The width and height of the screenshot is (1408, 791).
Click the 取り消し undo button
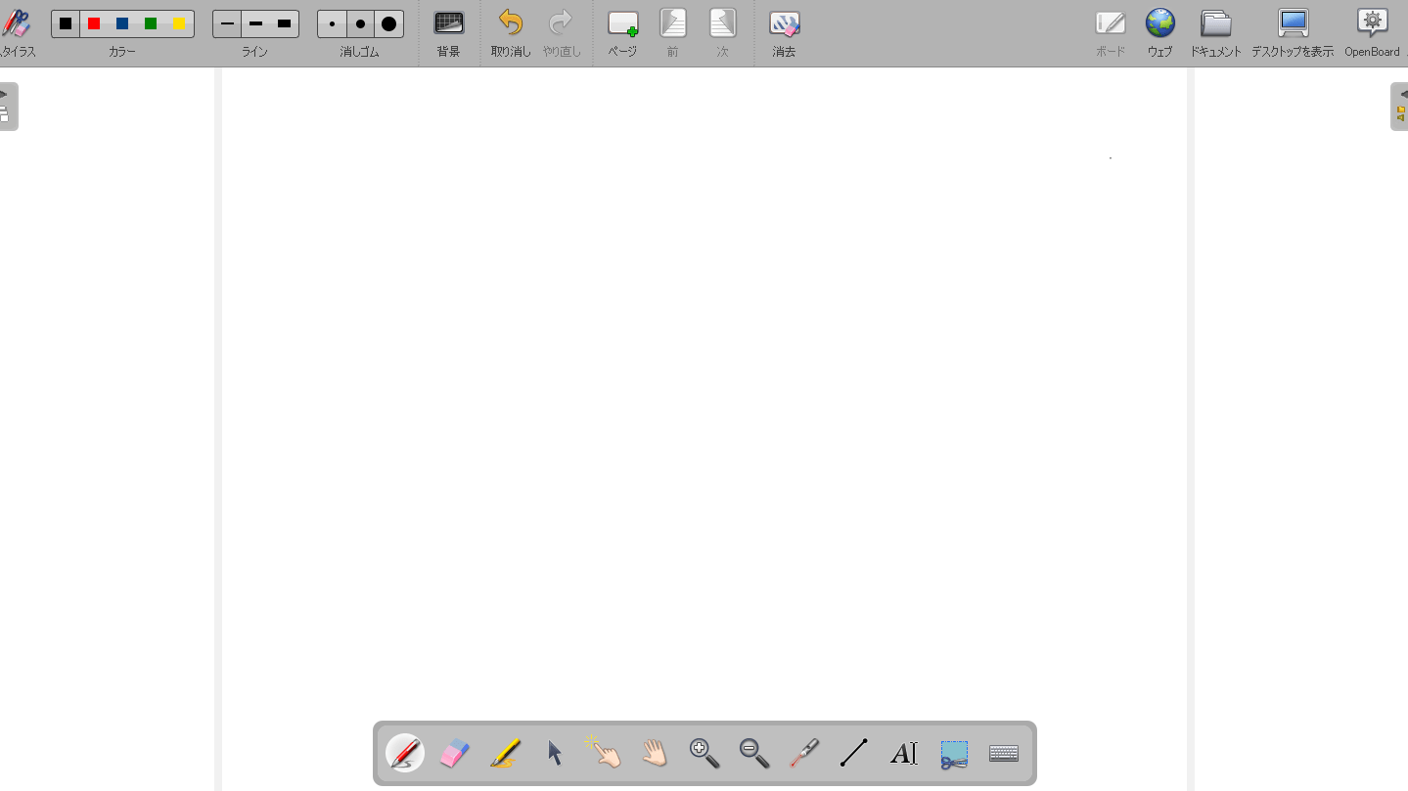[511, 32]
